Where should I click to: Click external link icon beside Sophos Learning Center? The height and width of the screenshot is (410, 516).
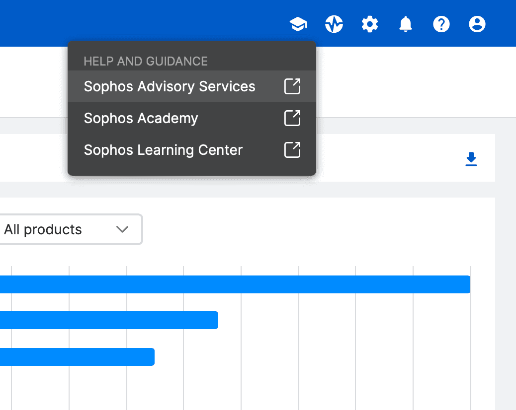(292, 150)
